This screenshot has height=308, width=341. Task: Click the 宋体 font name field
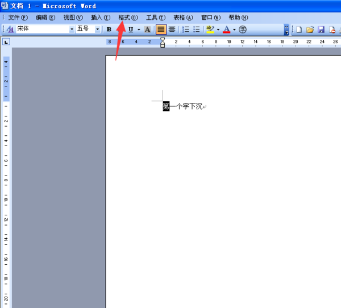(x=43, y=29)
